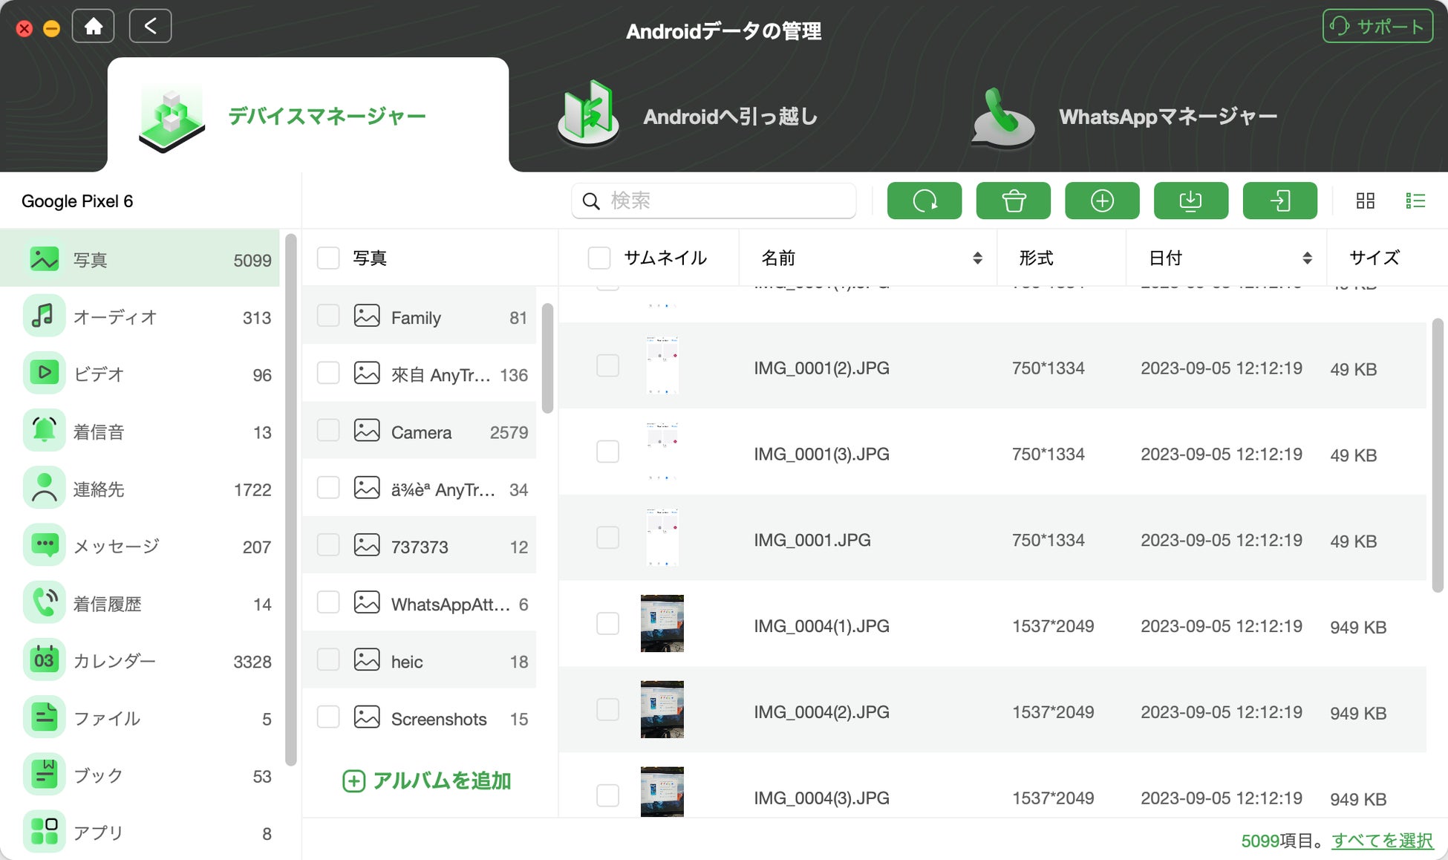Image resolution: width=1448 pixels, height=860 pixels.
Task: Tick checkbox for IMG_0001(2).JPG
Action: [x=607, y=365]
